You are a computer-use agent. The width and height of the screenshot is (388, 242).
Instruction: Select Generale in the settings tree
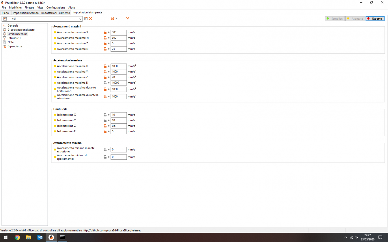click(13, 26)
